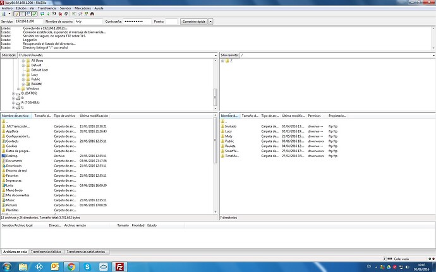Image resolution: width=436 pixels, height=272 pixels.
Task: Reconnect to the last server icon
Action: pos(66,14)
